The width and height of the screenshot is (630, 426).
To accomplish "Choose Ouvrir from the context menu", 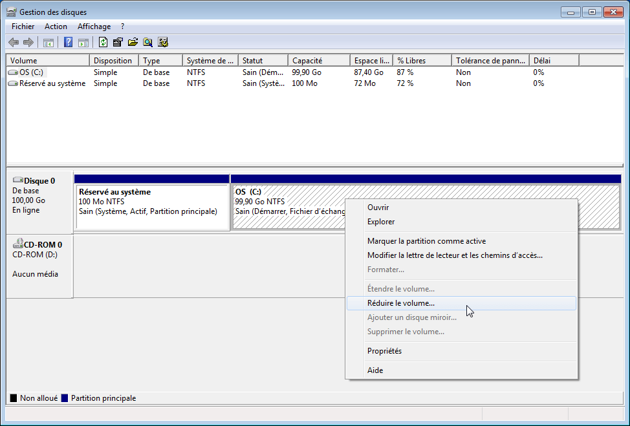I will 461,208.
